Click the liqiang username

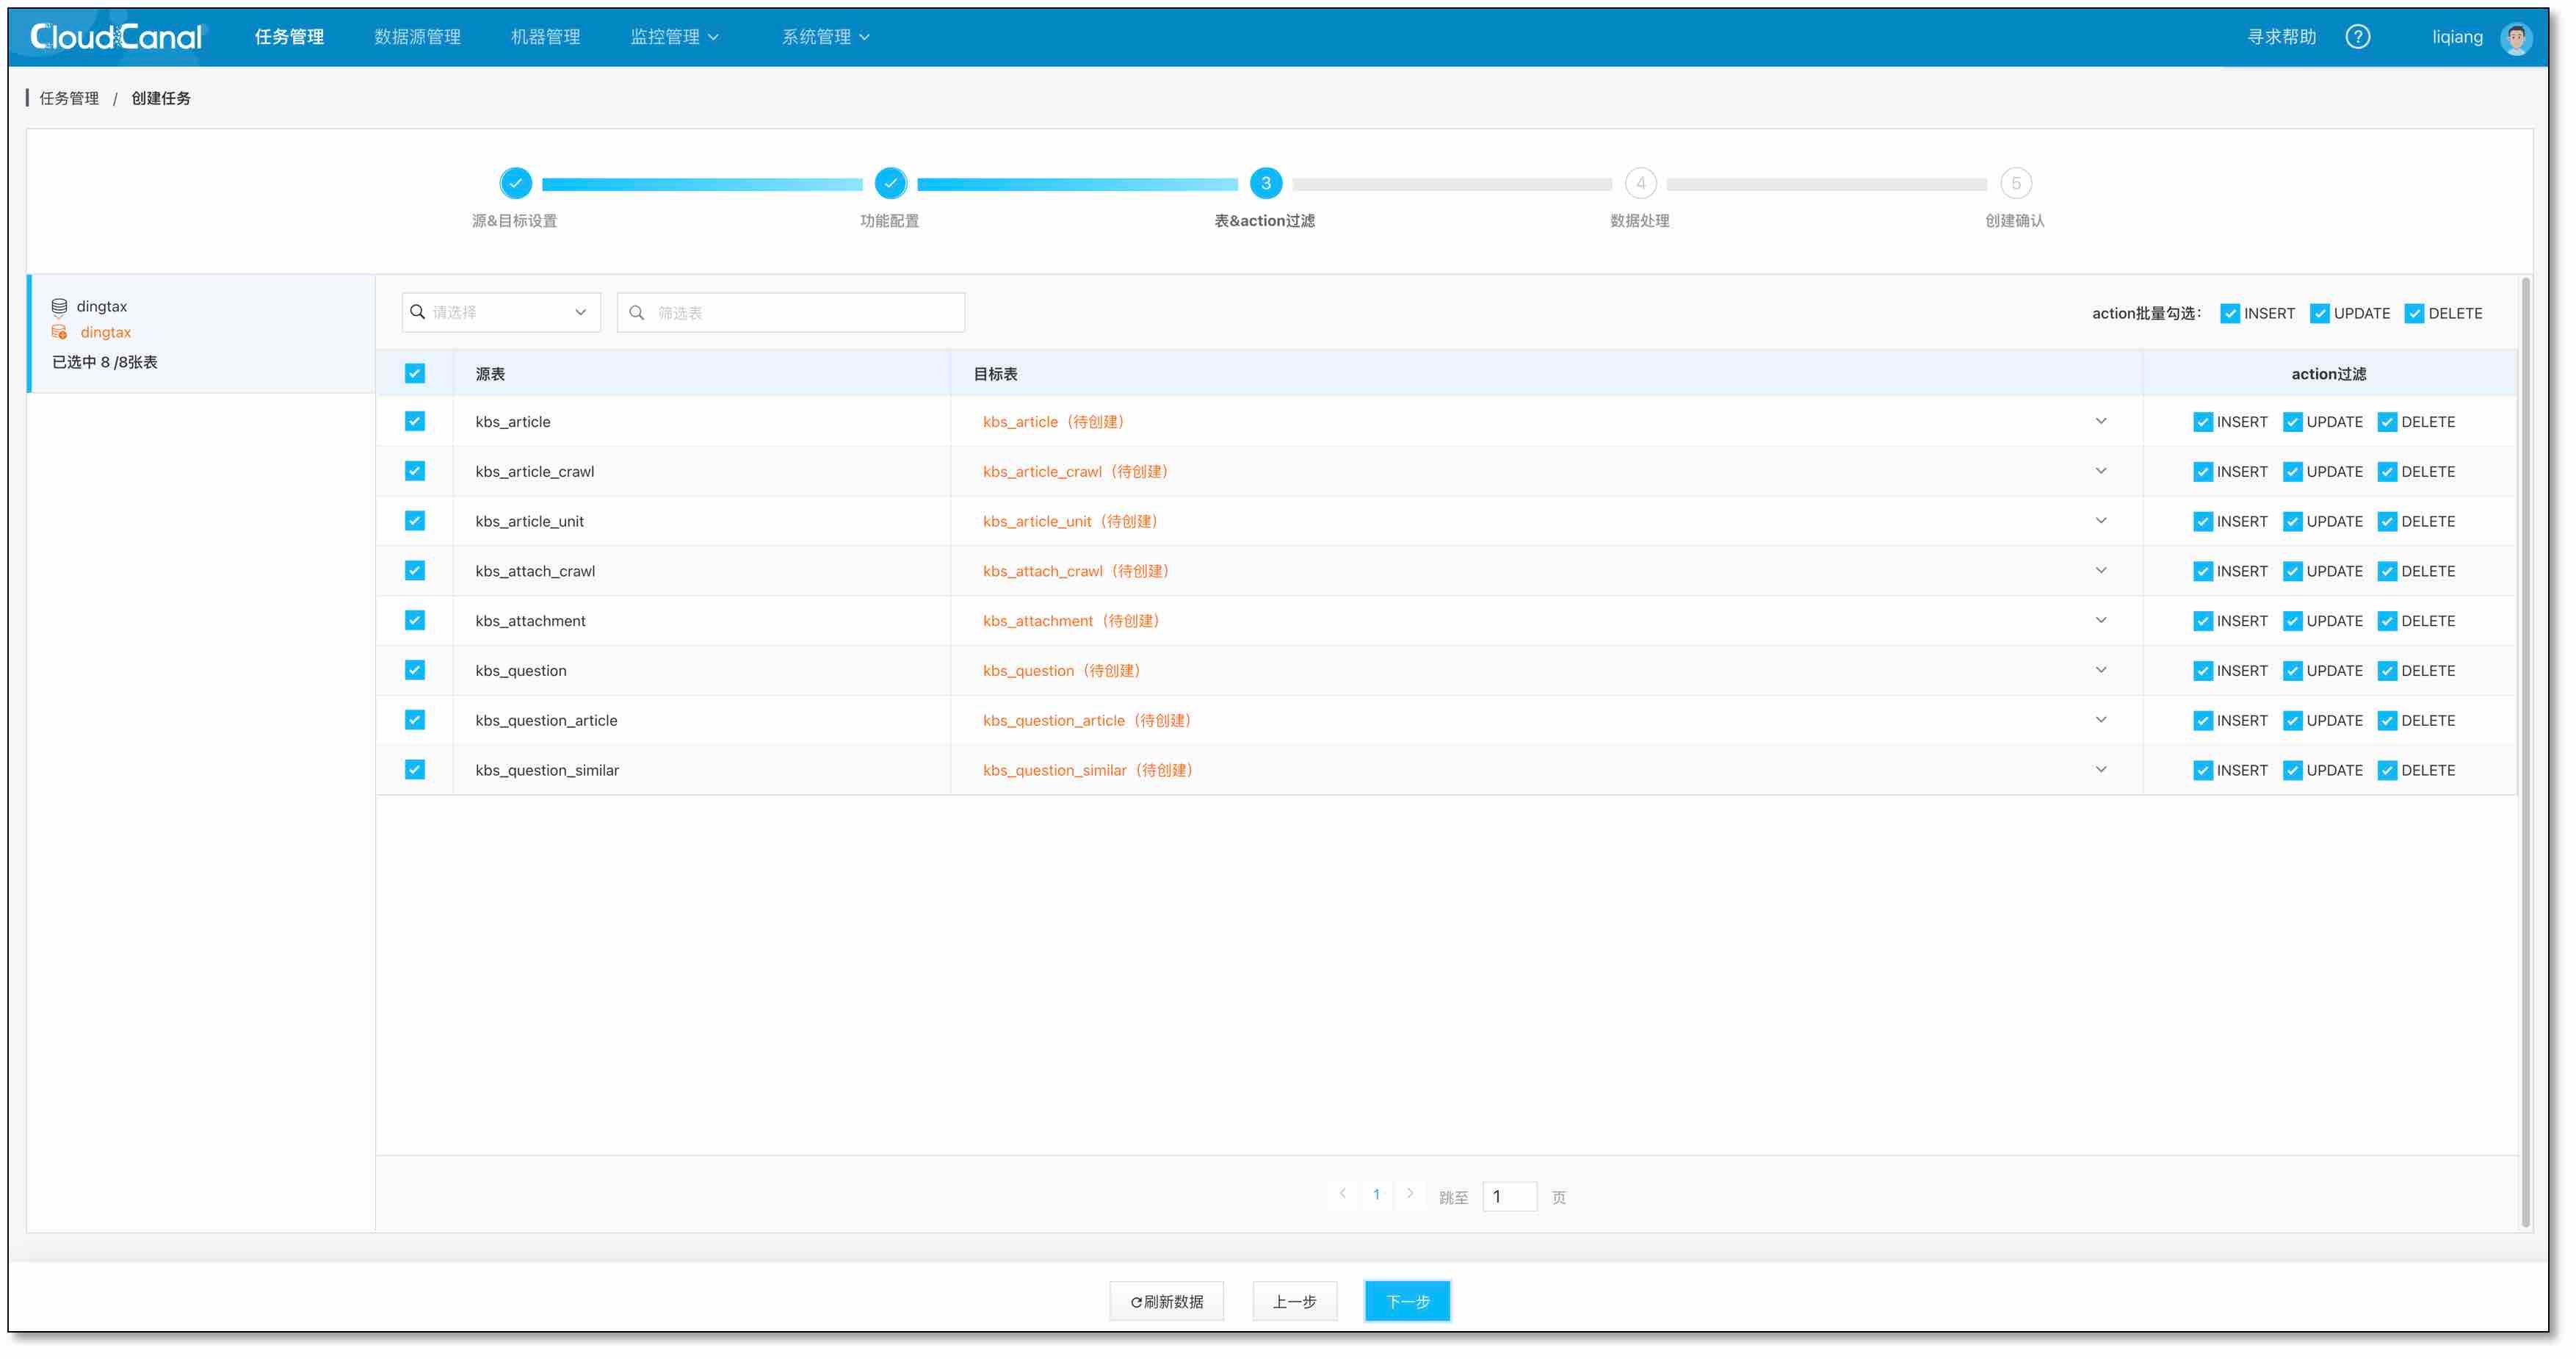(x=2457, y=37)
